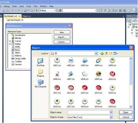This screenshot has width=138, height=123.
Task: Switch to the Class1.cs tab
Action: tap(27, 16)
